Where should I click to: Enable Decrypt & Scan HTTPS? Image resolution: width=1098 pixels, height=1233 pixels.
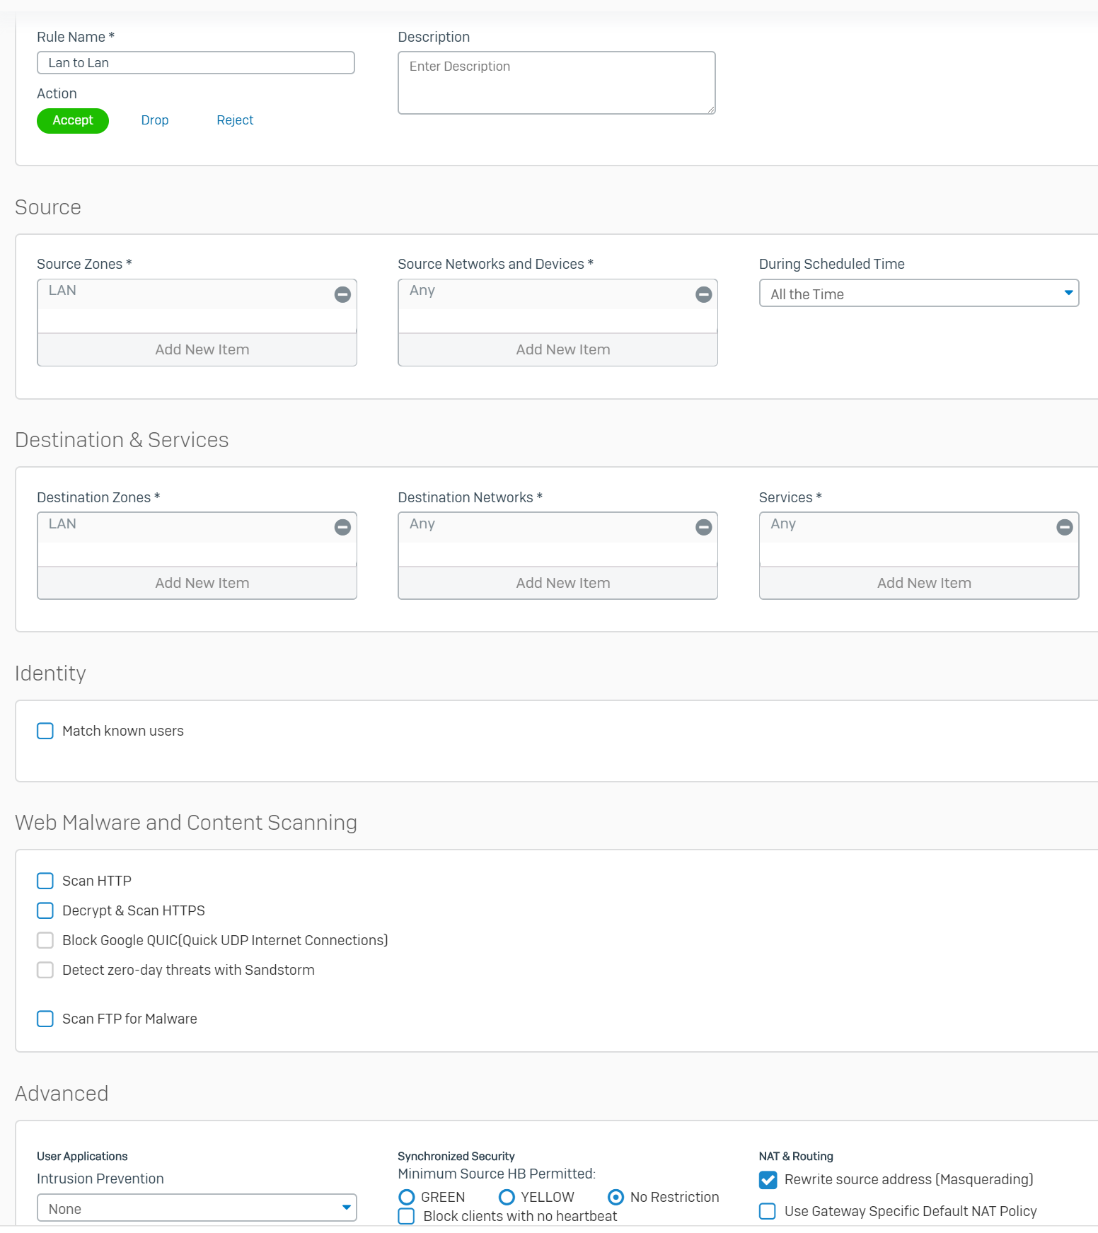pos(45,910)
